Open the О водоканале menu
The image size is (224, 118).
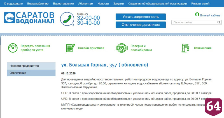tap(13, 4)
